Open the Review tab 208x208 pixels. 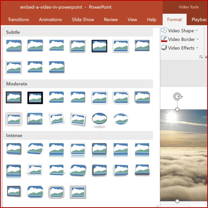[111, 19]
